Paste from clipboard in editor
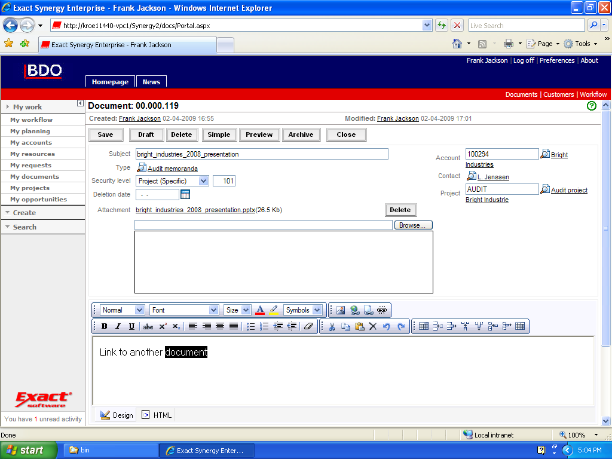The height and width of the screenshot is (459, 612). (x=359, y=326)
